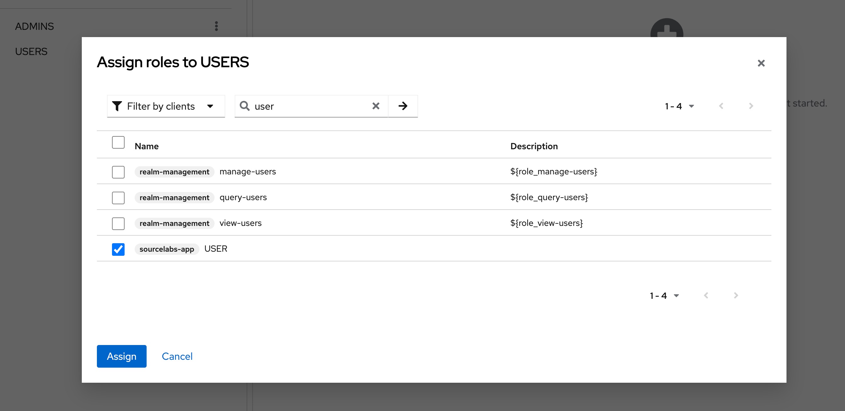The width and height of the screenshot is (845, 411).
Task: Uncheck the sourcelabs-app USER role checkbox
Action: point(118,249)
